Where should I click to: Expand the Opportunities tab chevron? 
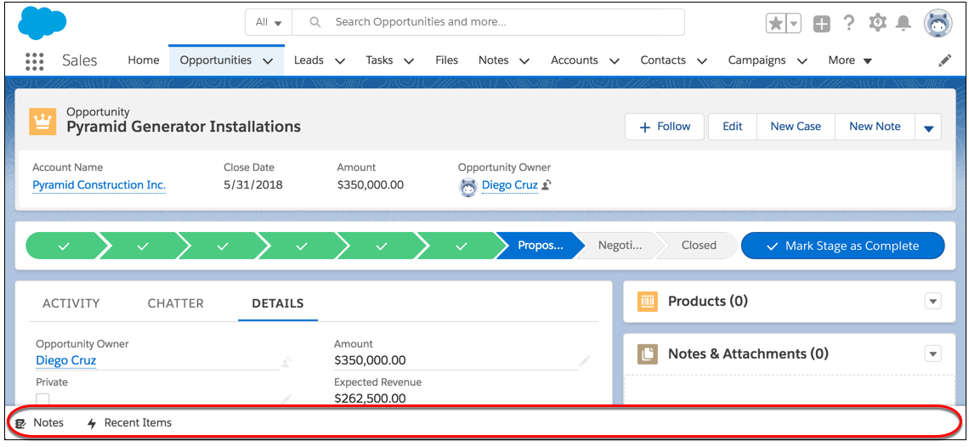tap(268, 60)
